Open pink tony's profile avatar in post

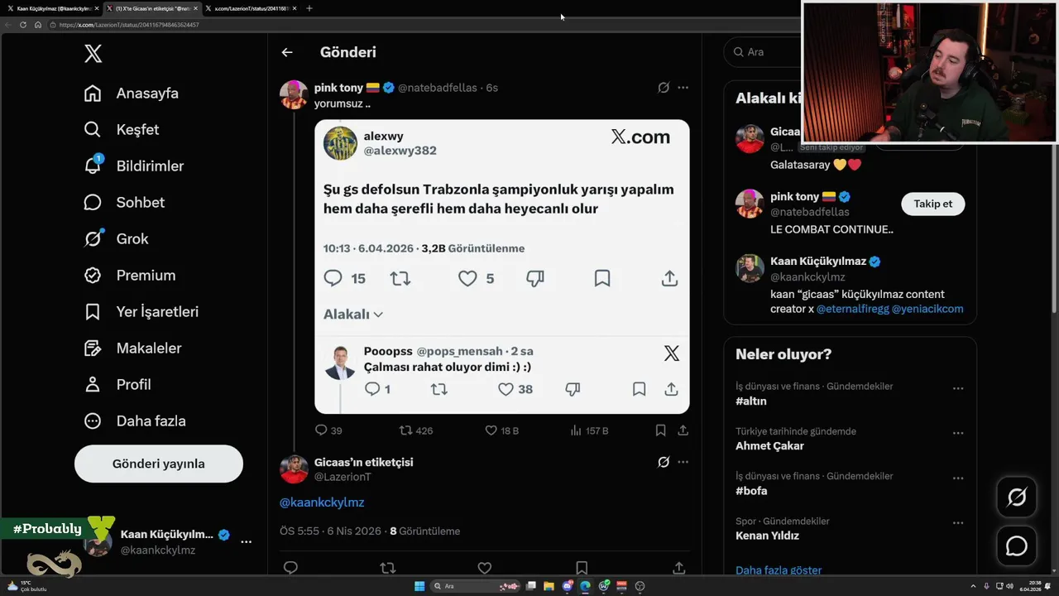coord(294,94)
